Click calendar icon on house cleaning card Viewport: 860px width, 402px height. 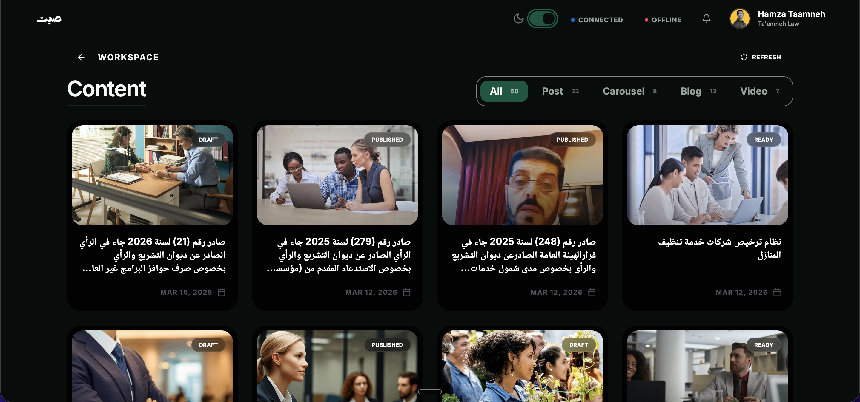point(777,292)
